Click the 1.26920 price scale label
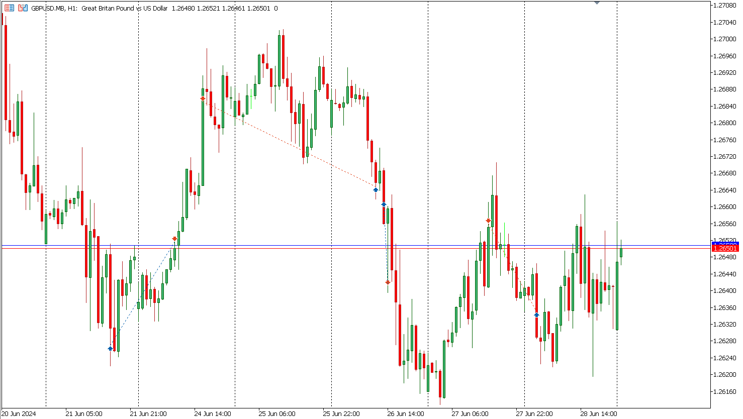 tap(725, 72)
